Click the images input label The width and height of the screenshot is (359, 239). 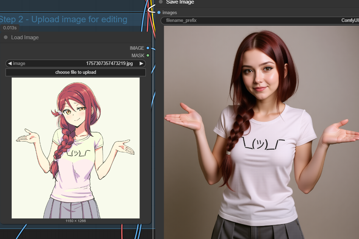tap(170, 13)
